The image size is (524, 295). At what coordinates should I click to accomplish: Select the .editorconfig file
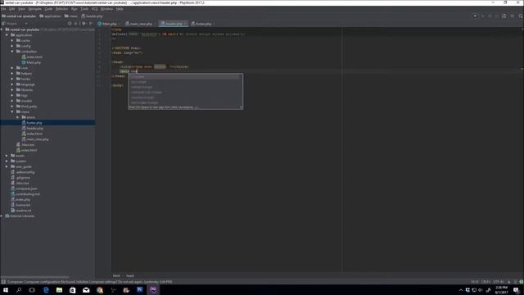click(25, 172)
